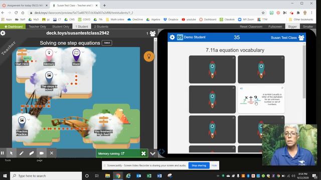Click Stop sharing in the Screencastify bar
The width and height of the screenshot is (321, 180).
pyautogui.click(x=199, y=165)
